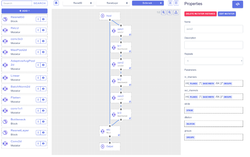Select the bn2 node in graph

(x=121, y=81)
